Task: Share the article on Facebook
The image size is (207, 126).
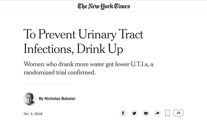Action: click(123, 113)
